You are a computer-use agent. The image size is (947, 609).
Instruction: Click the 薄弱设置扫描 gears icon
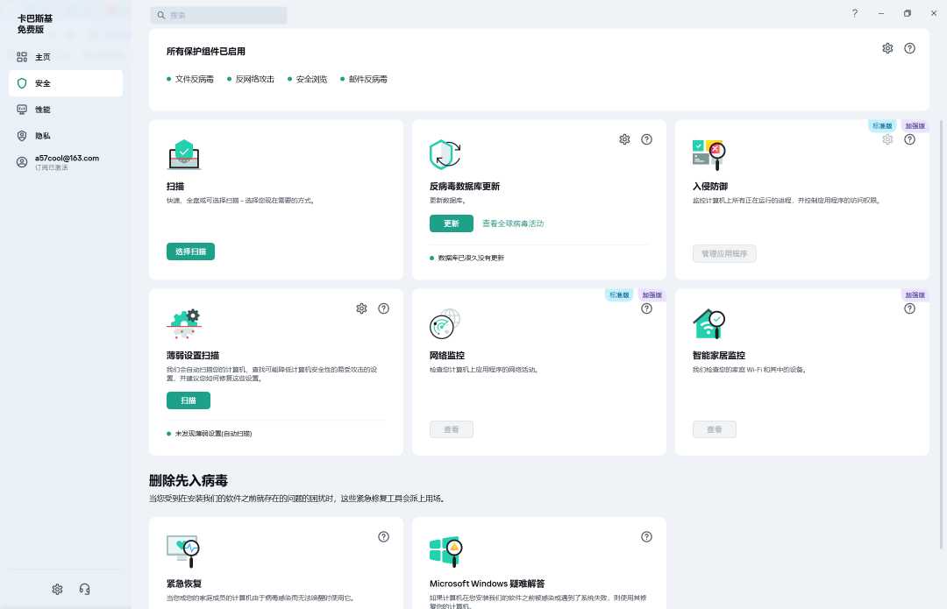(184, 324)
